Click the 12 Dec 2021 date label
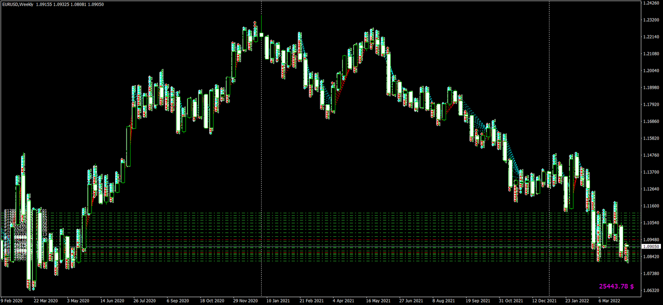This screenshot has width=663, height=305. point(544,301)
